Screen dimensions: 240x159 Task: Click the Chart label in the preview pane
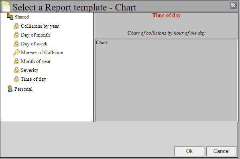(x=102, y=43)
